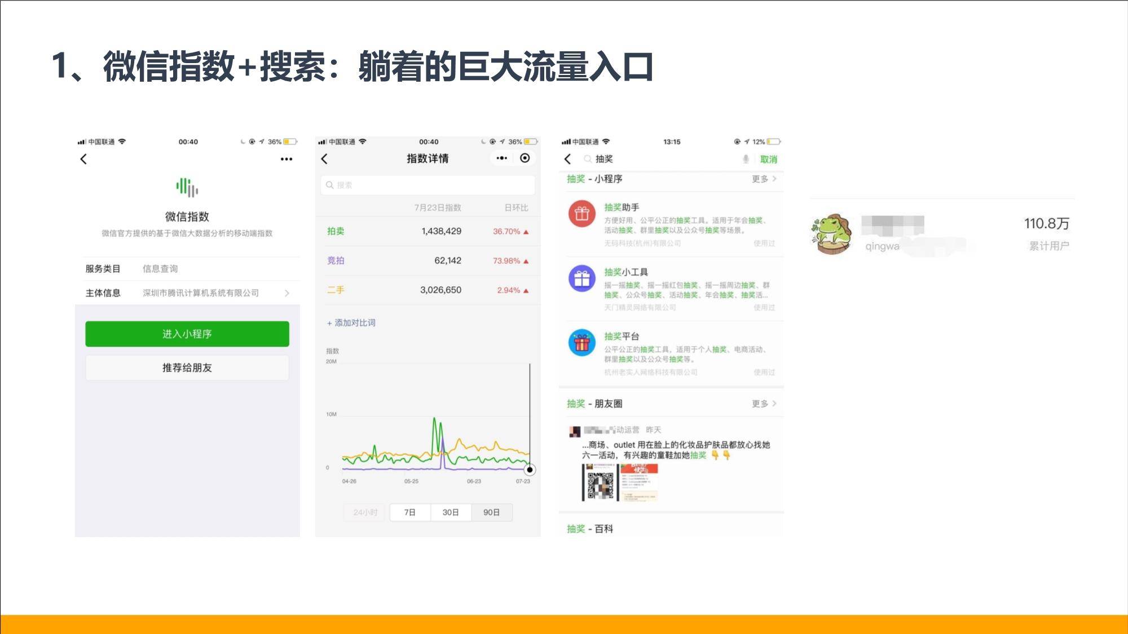Open the 抽奖助手 mini program title

point(622,207)
